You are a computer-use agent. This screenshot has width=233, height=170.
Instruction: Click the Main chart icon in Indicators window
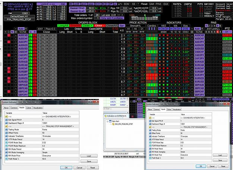[x=110, y=121]
